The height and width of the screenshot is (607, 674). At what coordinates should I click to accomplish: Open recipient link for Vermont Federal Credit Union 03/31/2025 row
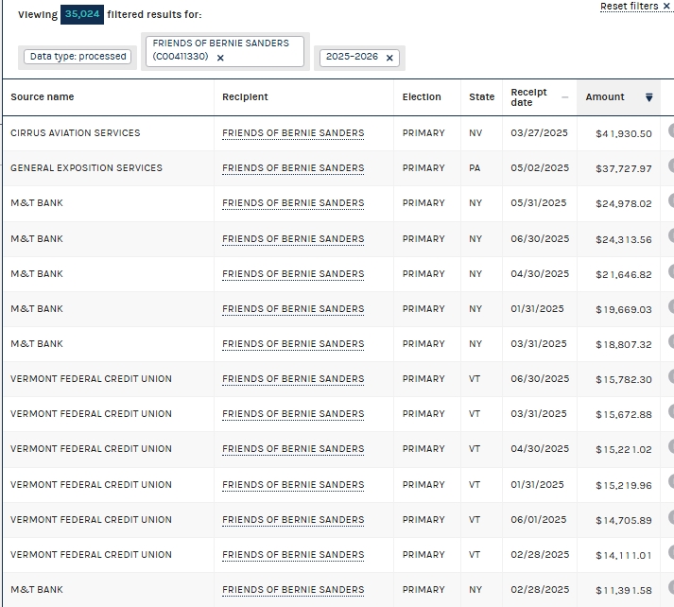(x=293, y=414)
